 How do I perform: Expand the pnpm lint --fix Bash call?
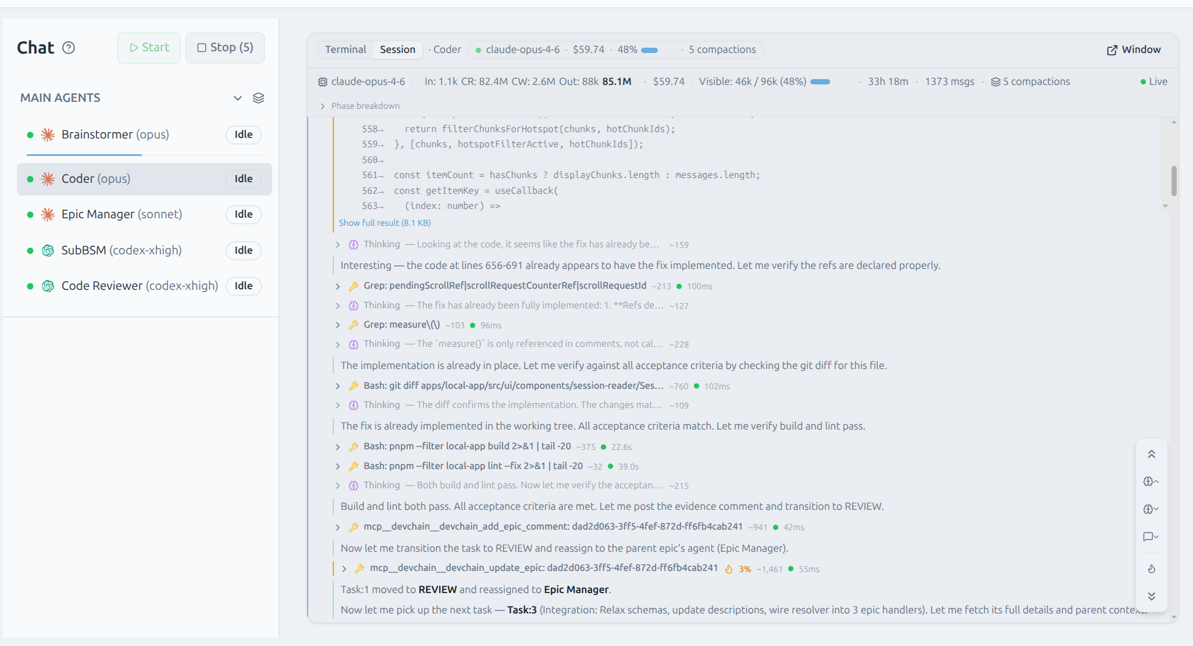tap(337, 466)
